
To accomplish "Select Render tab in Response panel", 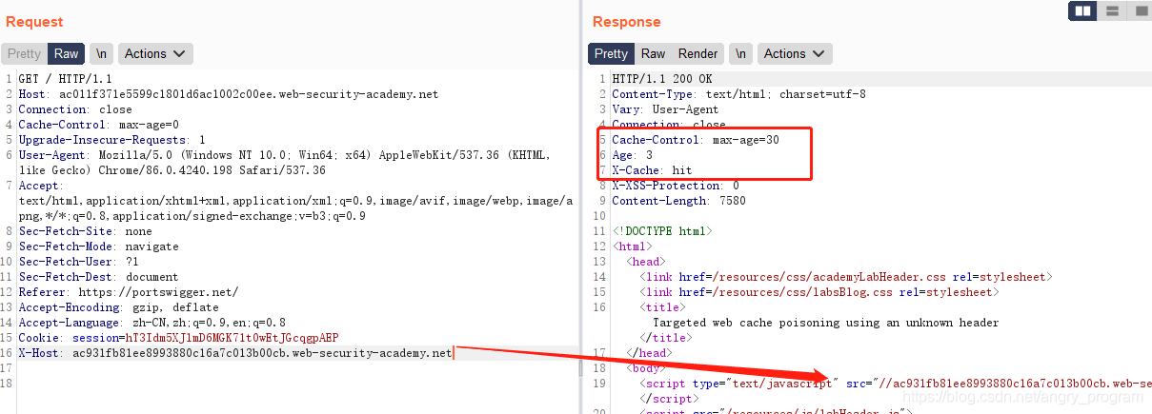I will (x=698, y=54).
